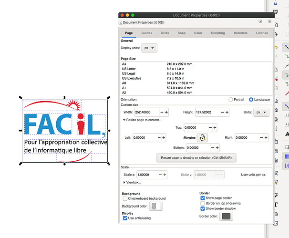Screen dimensions: 289x238
Task: Open the Metadata tab
Action: (240, 33)
